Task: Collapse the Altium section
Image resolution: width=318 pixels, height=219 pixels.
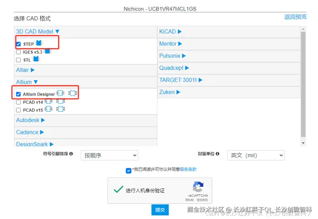Action: click(x=27, y=82)
